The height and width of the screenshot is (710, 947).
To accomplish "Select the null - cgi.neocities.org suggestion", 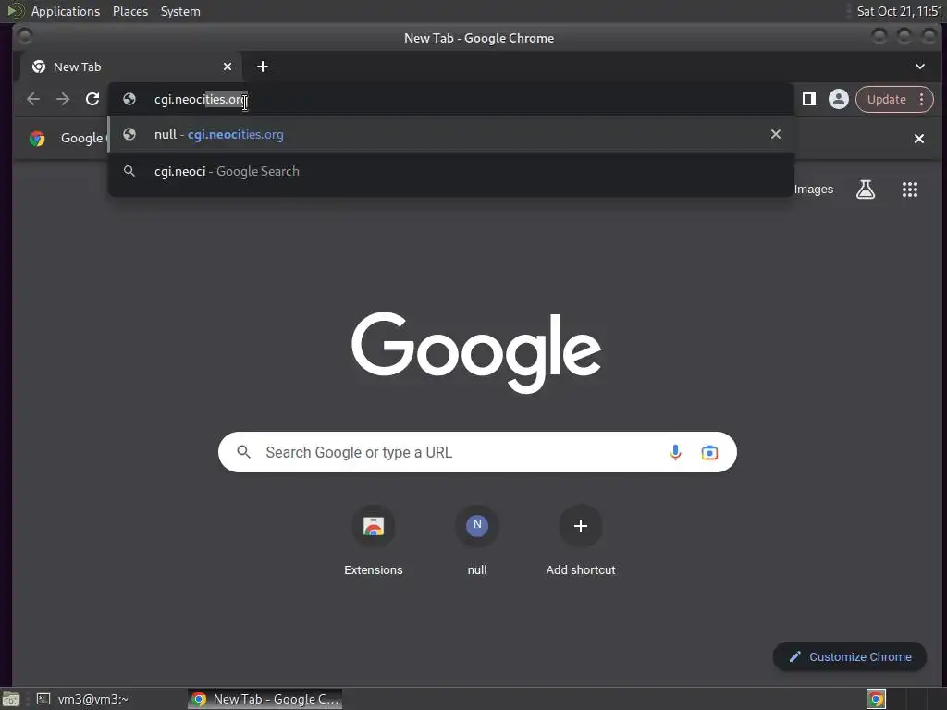I will coord(450,134).
